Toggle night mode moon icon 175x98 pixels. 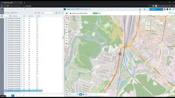(140, 9)
